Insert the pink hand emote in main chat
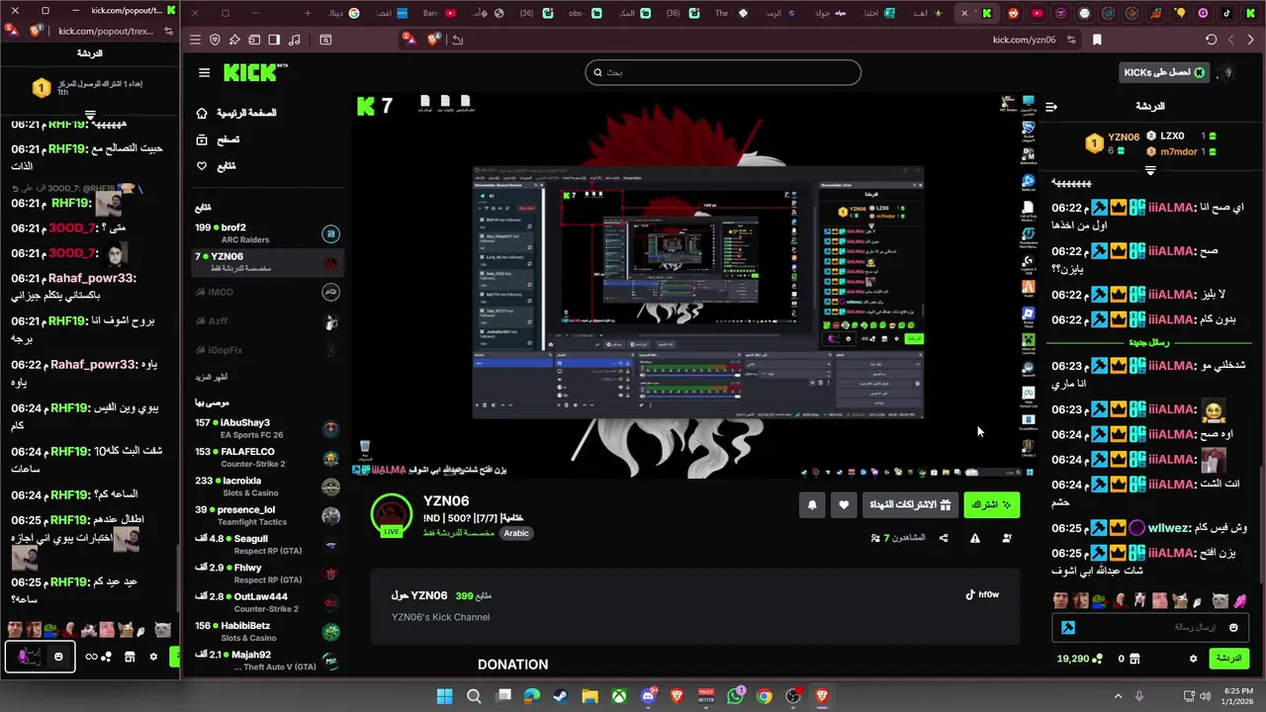This screenshot has height=712, width=1266. coord(1240,600)
